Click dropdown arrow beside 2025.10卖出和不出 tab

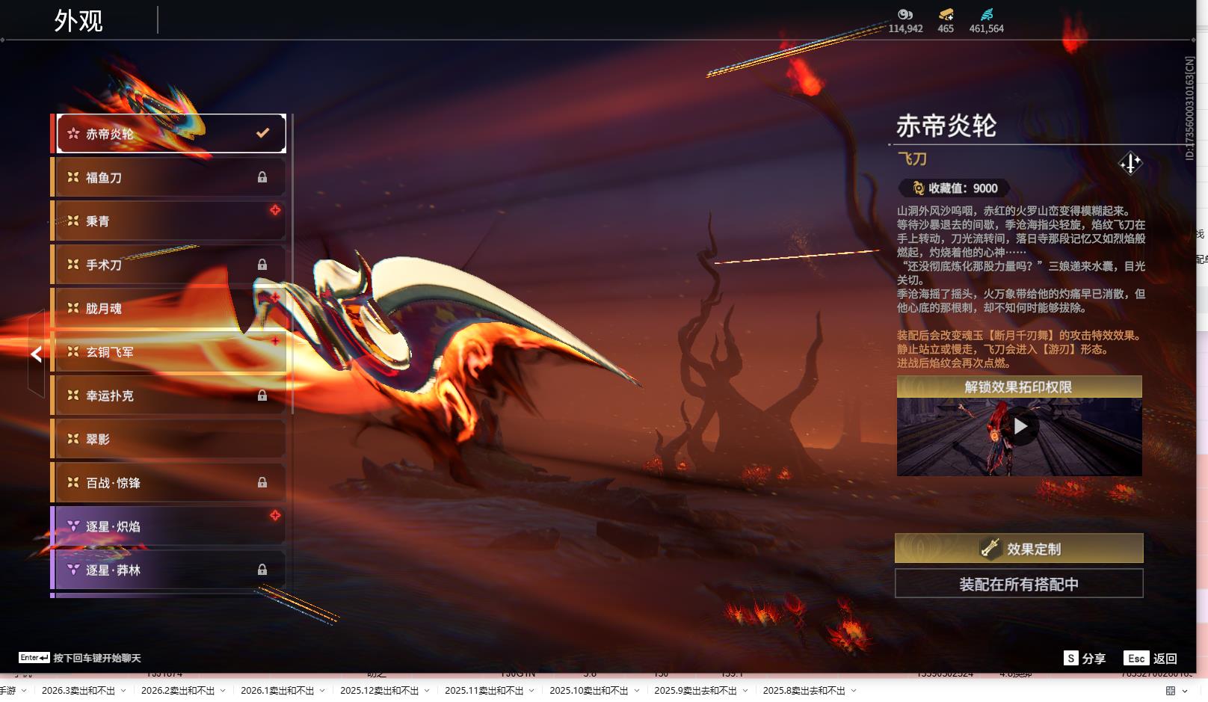pyautogui.click(x=636, y=691)
